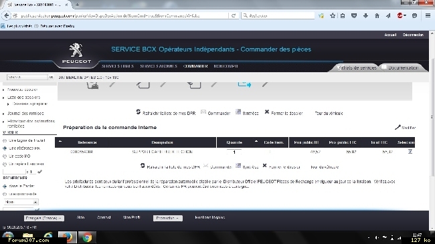Viewport: 435px width, 244px height.
Task: Click the quantity field showing 1
Action: tap(234, 152)
